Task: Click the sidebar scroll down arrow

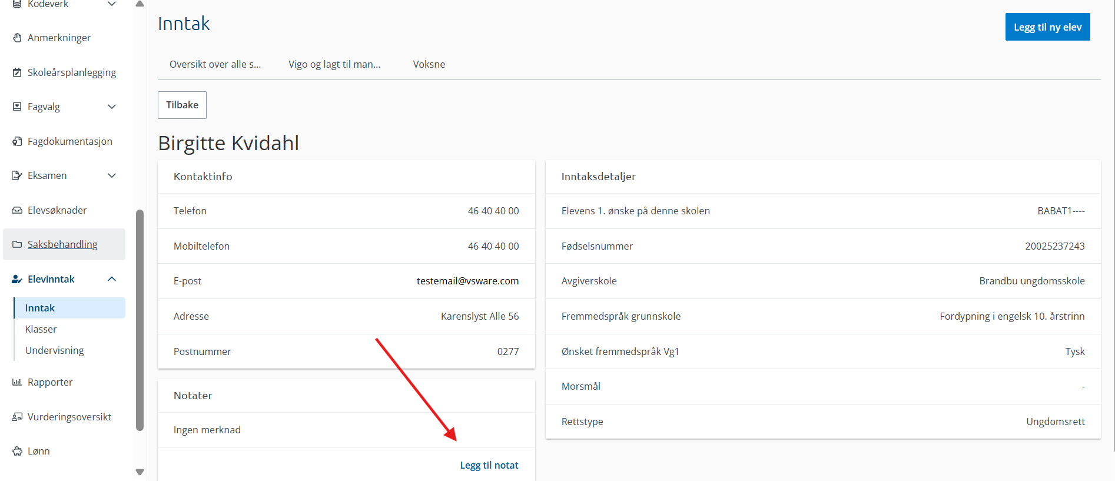Action: tap(140, 472)
